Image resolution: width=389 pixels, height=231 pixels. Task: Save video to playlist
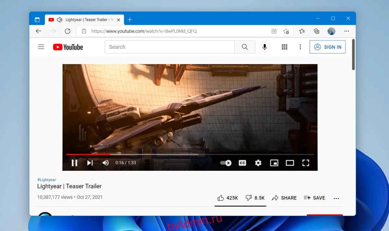pyautogui.click(x=314, y=198)
